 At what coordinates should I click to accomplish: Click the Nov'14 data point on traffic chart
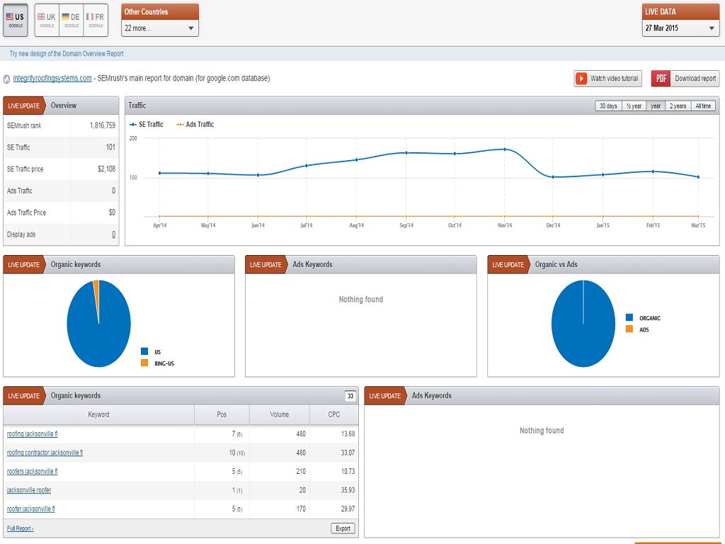click(504, 149)
